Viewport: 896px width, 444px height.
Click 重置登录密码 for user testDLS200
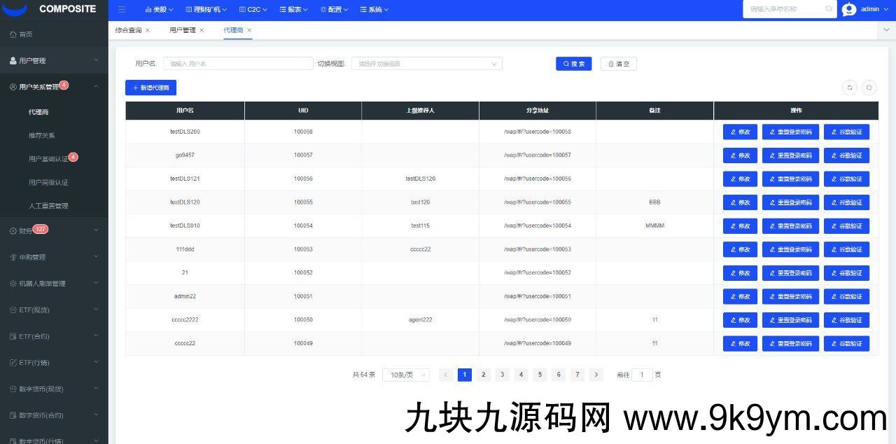[x=790, y=132]
